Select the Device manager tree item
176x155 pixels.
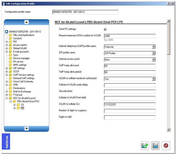(x=21, y=58)
